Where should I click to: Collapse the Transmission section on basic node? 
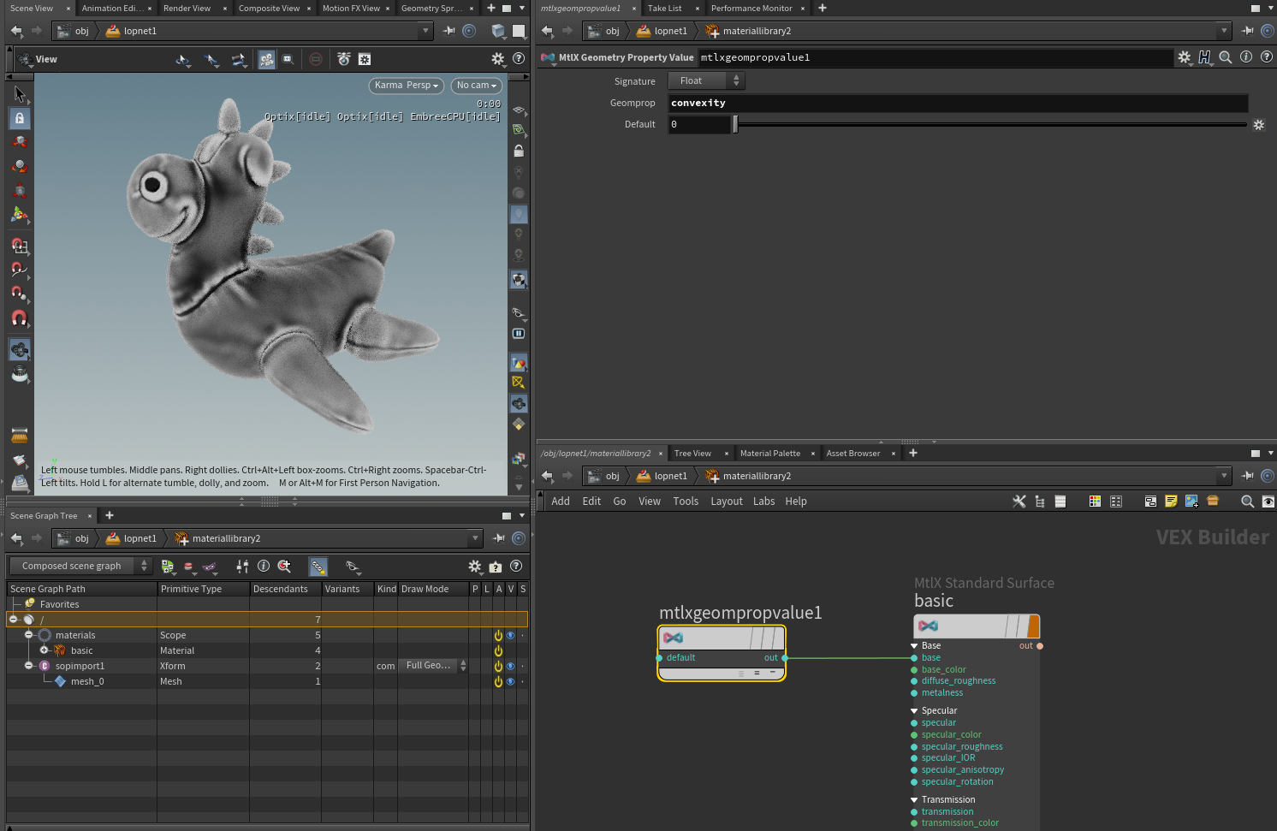[914, 800]
